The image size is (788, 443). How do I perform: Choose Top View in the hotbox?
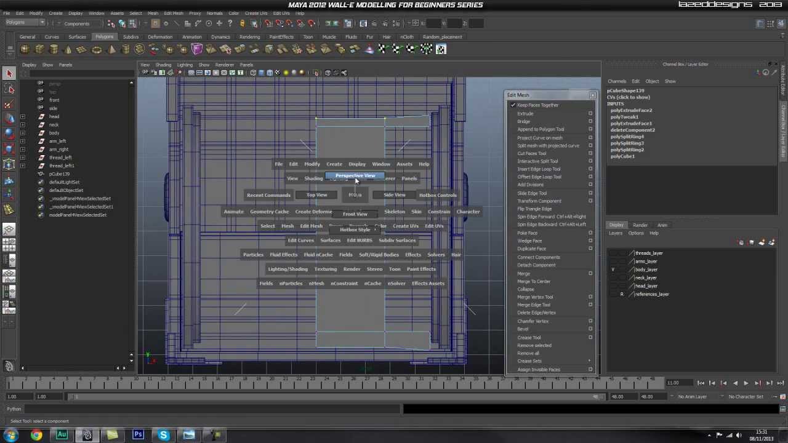tap(316, 195)
